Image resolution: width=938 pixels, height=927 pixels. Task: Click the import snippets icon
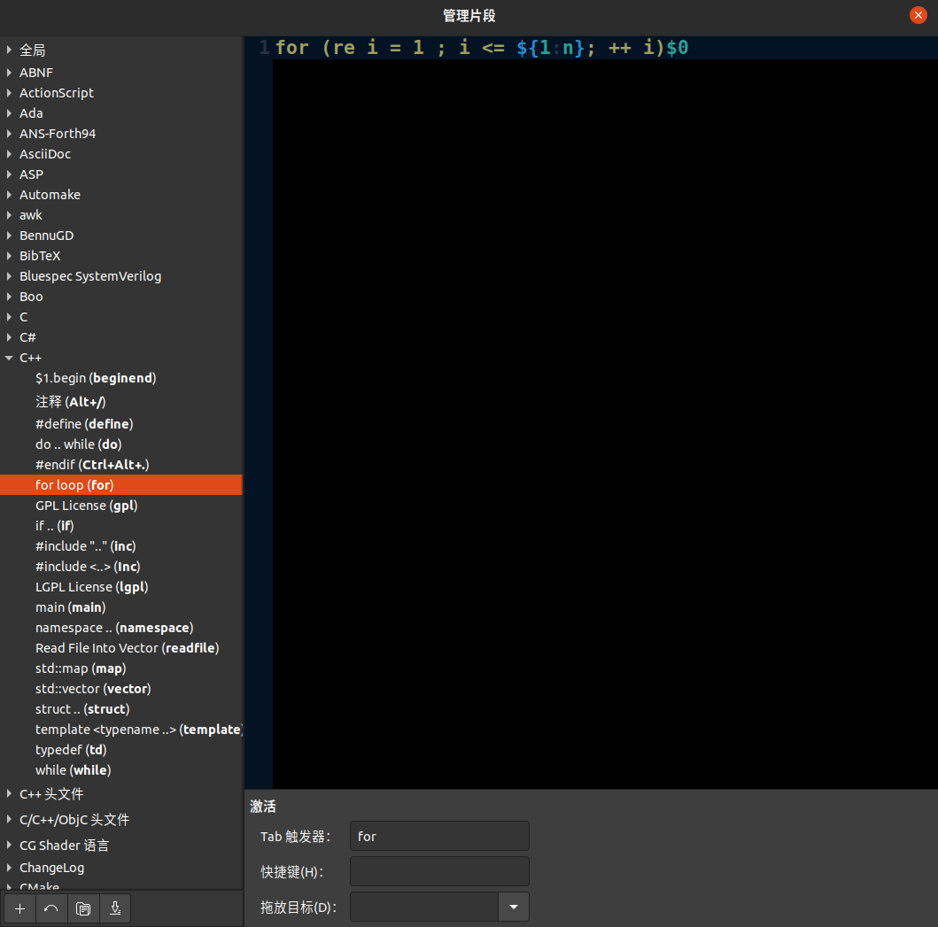click(x=83, y=908)
